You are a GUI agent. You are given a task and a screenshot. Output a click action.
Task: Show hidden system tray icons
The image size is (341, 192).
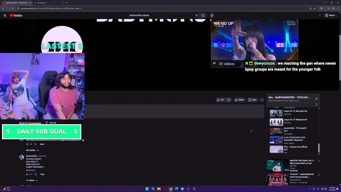[310, 189]
